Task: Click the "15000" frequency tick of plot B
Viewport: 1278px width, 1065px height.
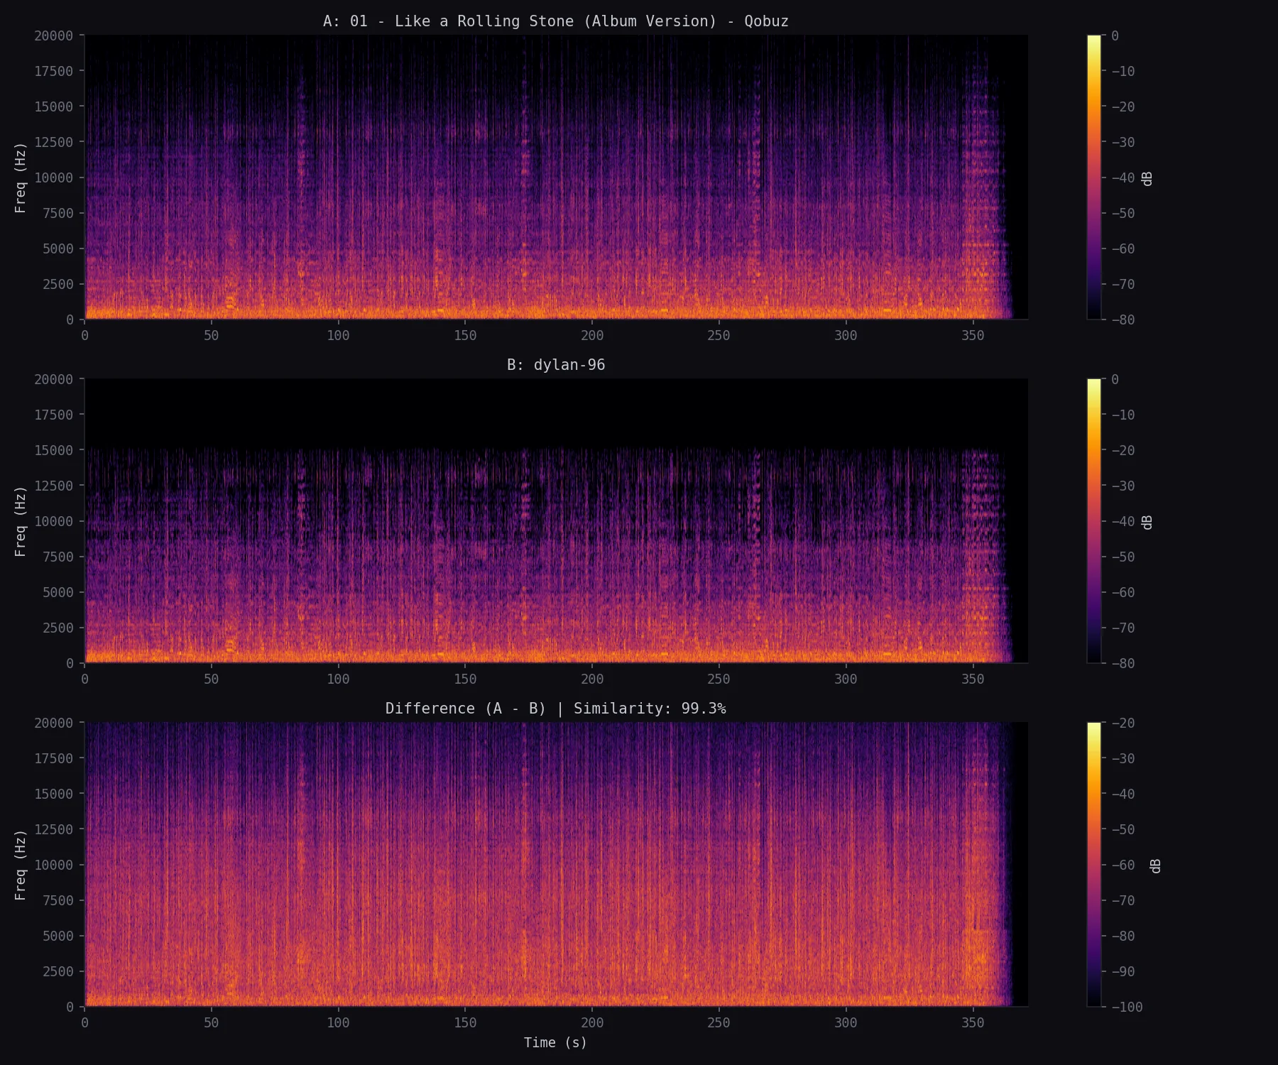Action: click(x=54, y=450)
